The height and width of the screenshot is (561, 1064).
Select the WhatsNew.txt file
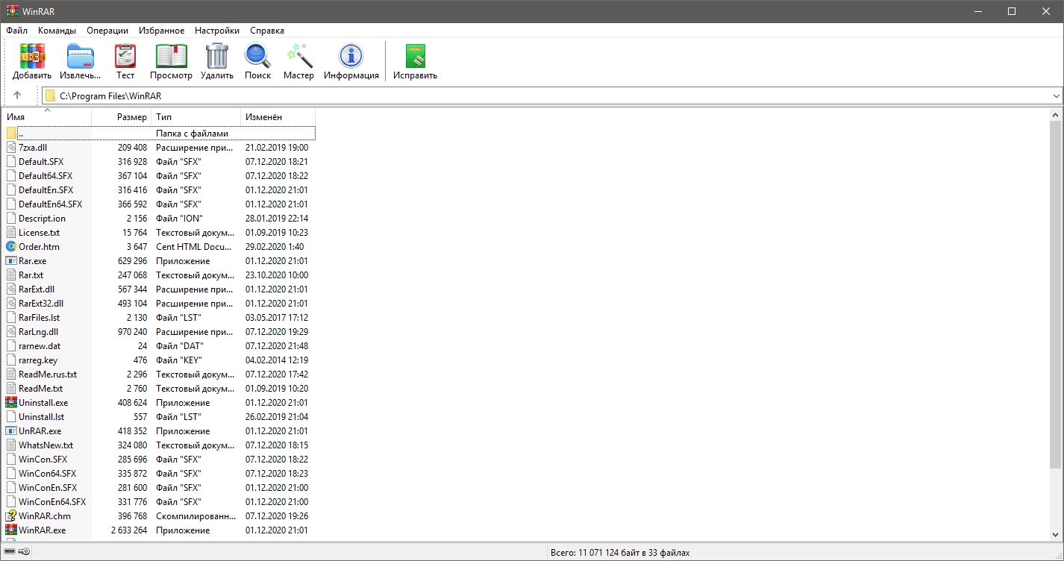point(46,445)
